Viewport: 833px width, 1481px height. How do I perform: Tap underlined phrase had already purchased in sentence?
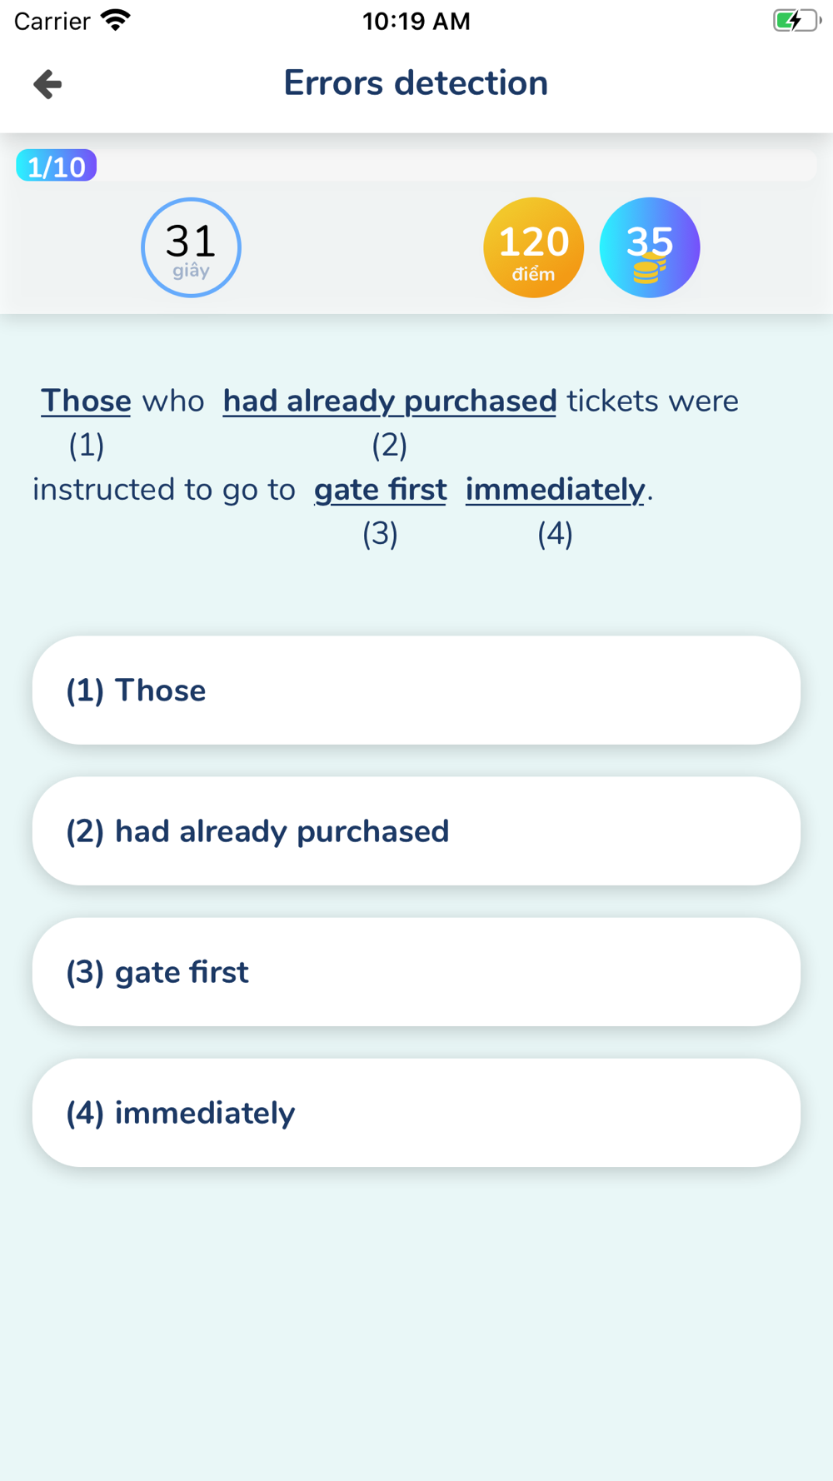point(389,401)
